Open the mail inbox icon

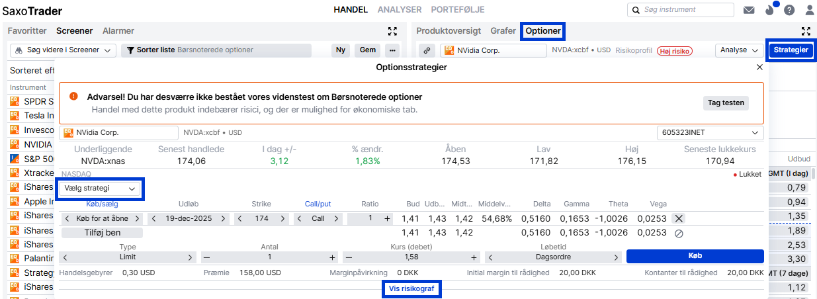click(749, 10)
